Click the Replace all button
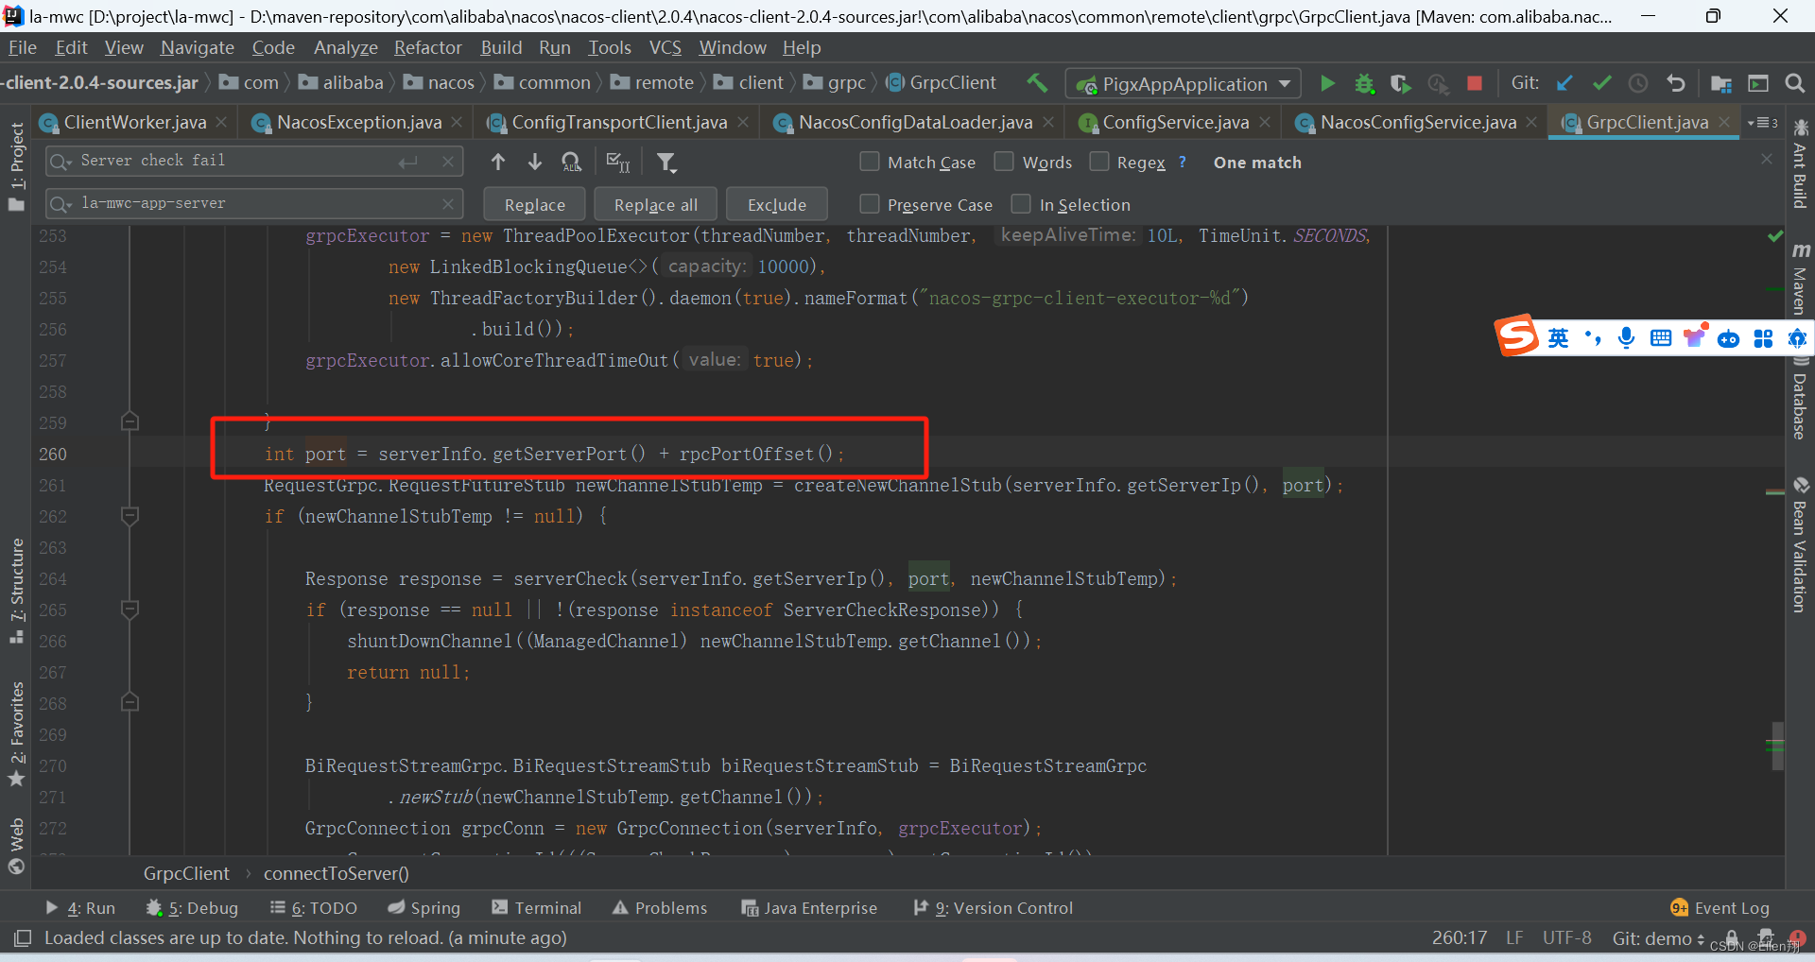The height and width of the screenshot is (962, 1815). click(655, 204)
